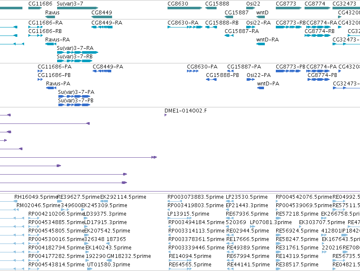Select transcript CG11686-RB
The width and height of the screenshot is (360, 271).
[x=36, y=36]
